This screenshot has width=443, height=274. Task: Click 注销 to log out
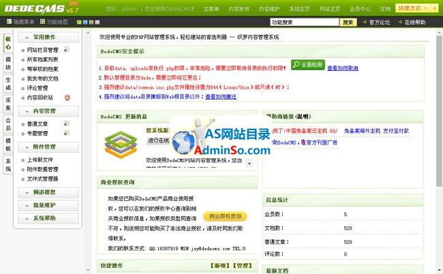pos(385,9)
